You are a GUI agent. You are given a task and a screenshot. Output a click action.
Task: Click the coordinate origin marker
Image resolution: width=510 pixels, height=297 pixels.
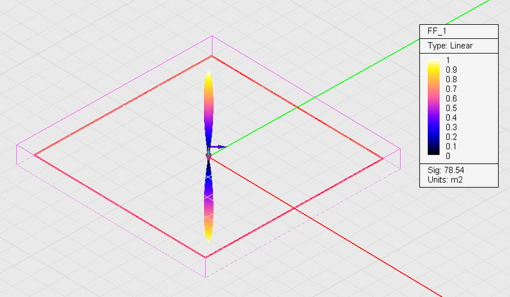point(208,156)
